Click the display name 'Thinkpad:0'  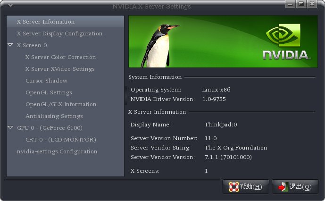click(221, 125)
